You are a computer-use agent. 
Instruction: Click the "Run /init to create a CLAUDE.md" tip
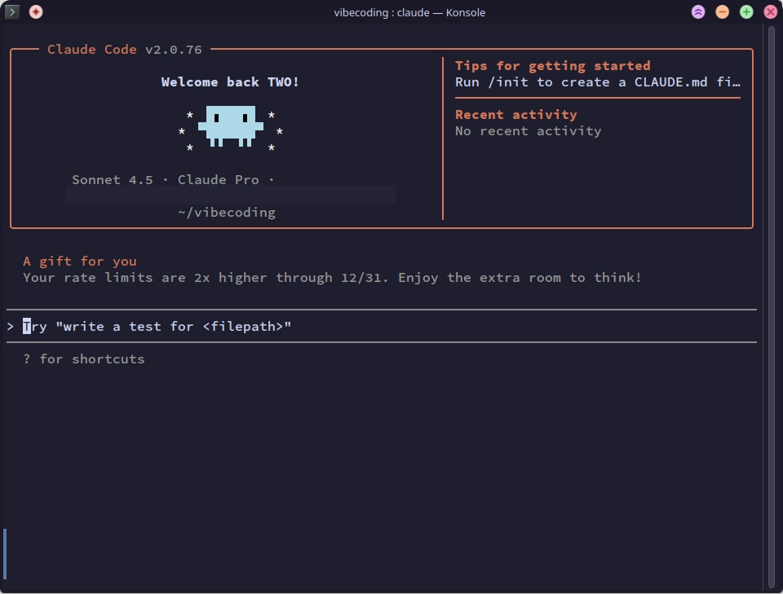(x=598, y=82)
